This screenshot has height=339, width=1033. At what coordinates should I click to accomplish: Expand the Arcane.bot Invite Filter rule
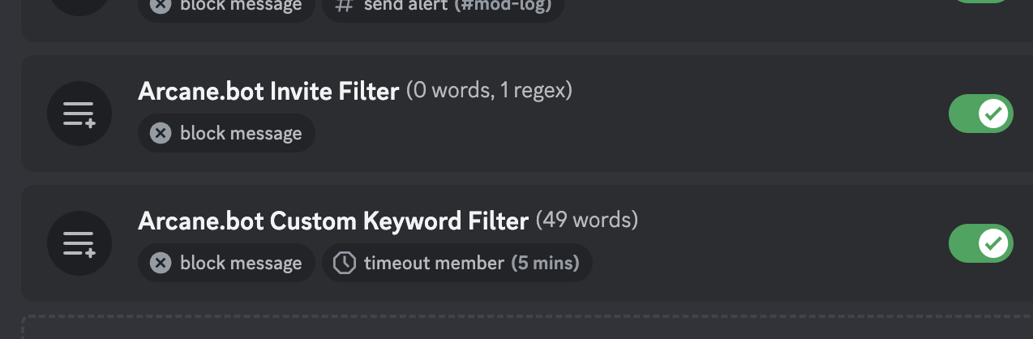[268, 91]
